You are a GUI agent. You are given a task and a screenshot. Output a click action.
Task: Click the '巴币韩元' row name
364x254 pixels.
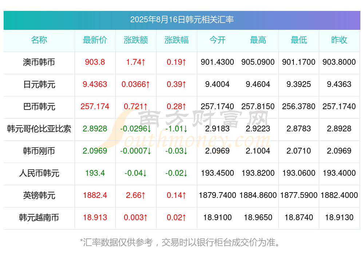pos(39,107)
